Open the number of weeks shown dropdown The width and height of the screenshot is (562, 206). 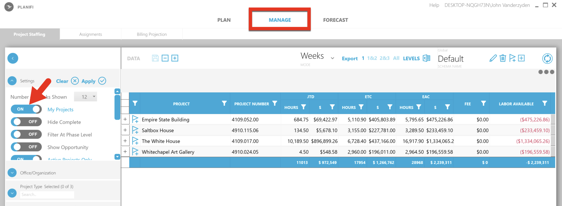pyautogui.click(x=85, y=97)
